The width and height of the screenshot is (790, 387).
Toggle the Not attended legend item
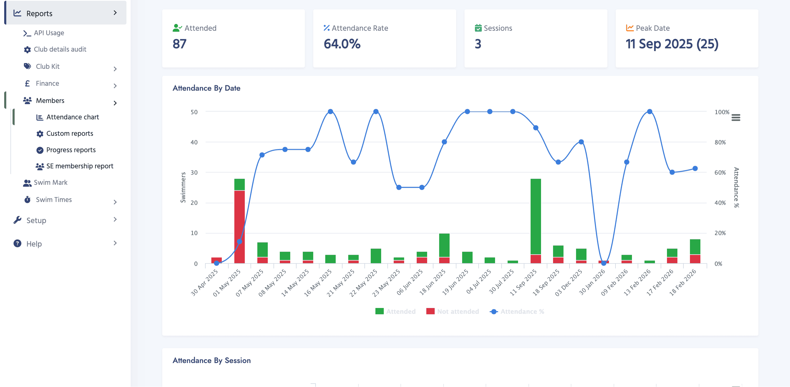[452, 311]
